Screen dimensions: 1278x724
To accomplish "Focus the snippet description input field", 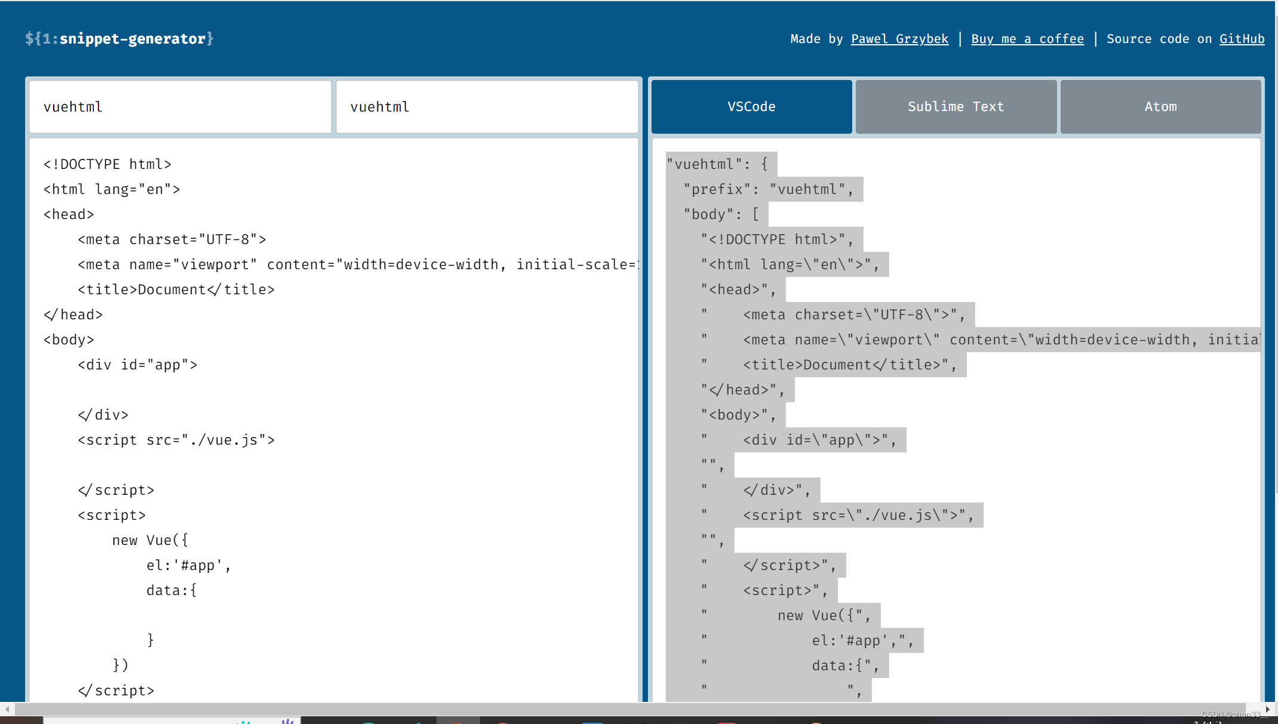I will [x=180, y=107].
